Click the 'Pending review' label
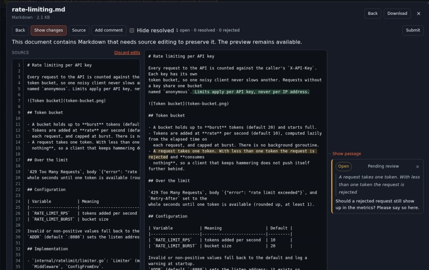 383,166
